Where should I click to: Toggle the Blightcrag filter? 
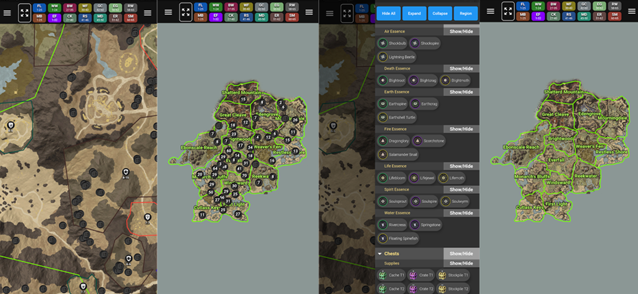pyautogui.click(x=423, y=80)
